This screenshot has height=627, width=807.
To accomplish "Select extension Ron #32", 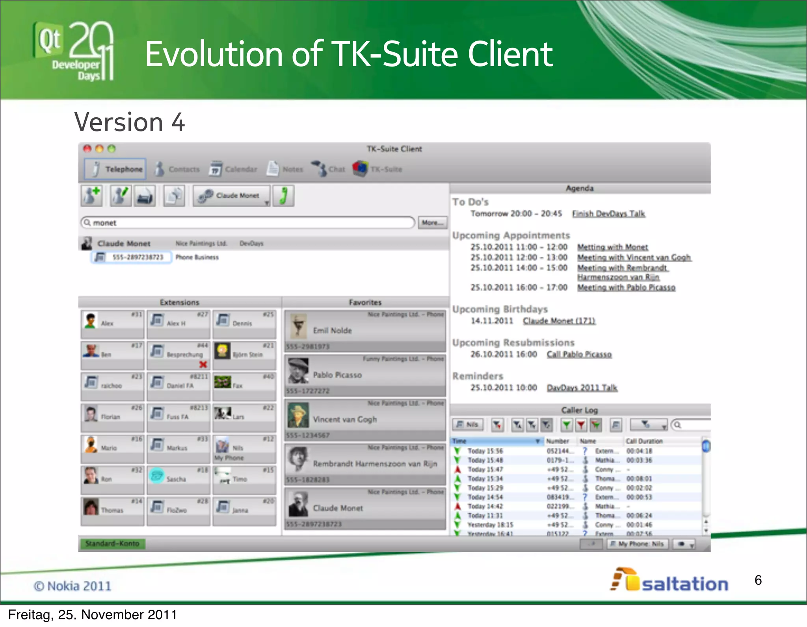I will click(112, 480).
